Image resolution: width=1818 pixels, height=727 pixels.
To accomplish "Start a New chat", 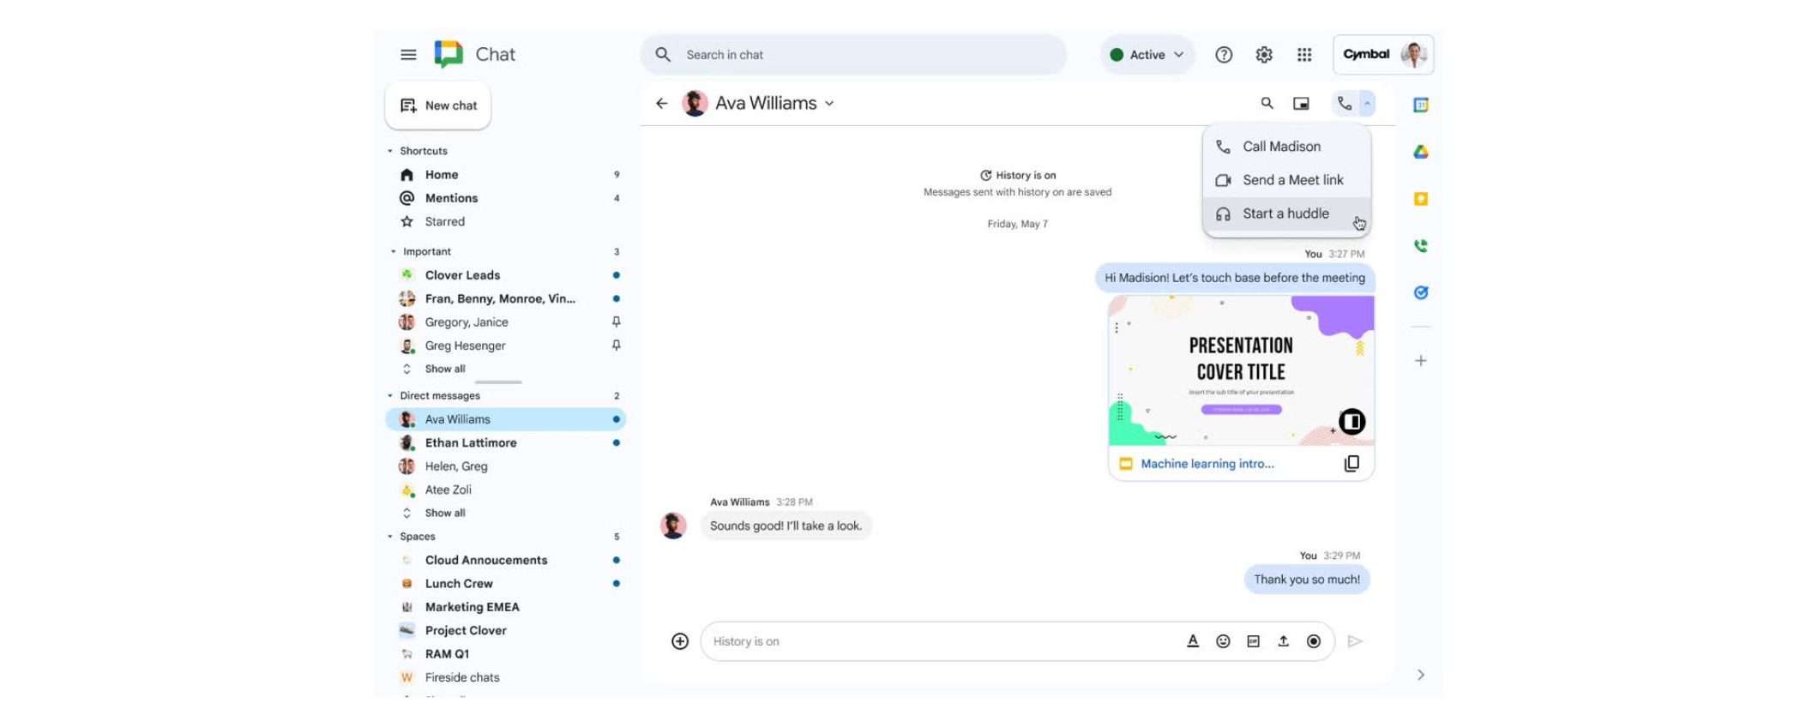I will 438,105.
